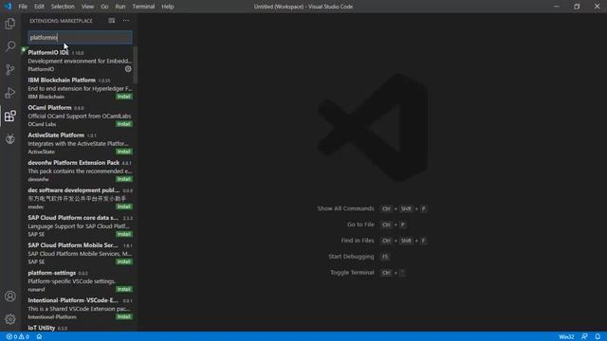The width and height of the screenshot is (607, 341).
Task: Open the View menu
Action: [87, 7]
